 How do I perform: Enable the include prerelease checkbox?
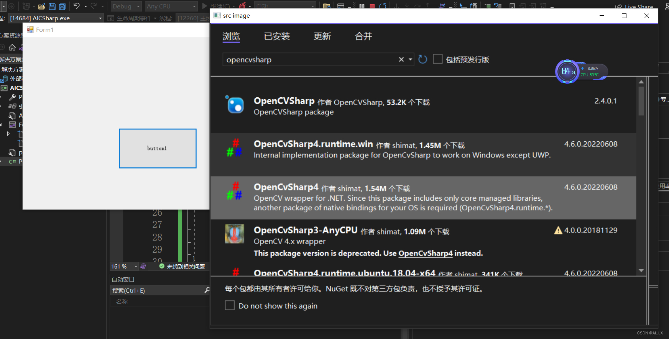pyautogui.click(x=438, y=59)
